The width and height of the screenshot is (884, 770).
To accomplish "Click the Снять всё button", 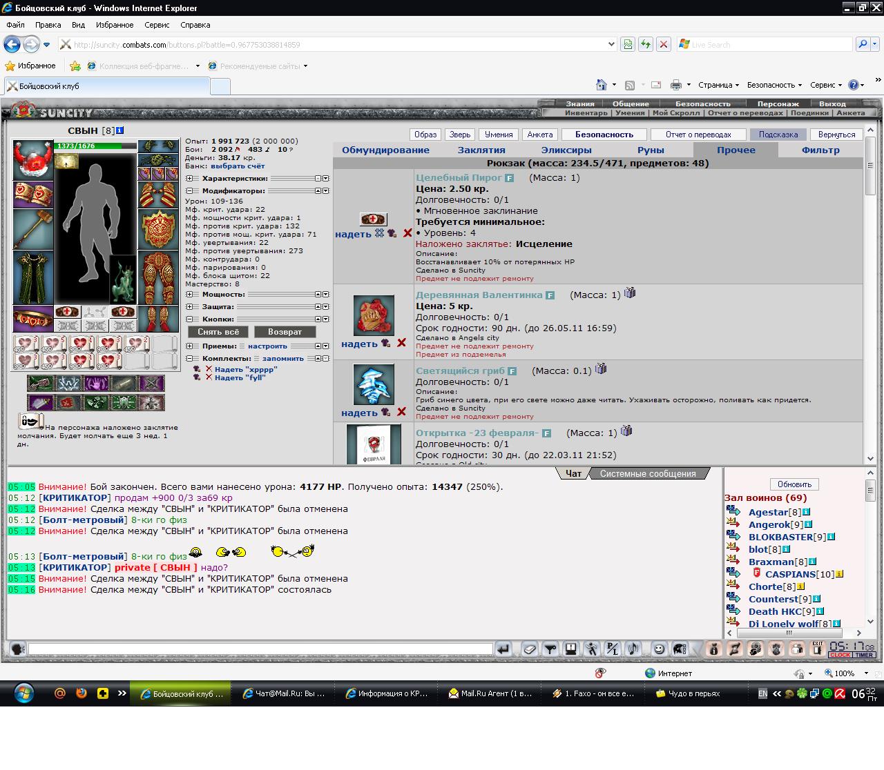I will [x=218, y=332].
